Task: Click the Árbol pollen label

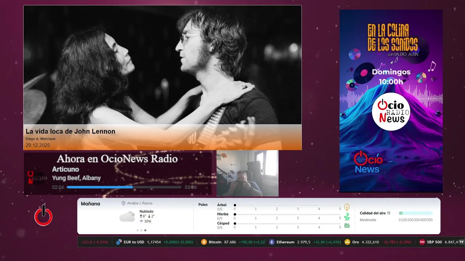Action: click(x=222, y=205)
